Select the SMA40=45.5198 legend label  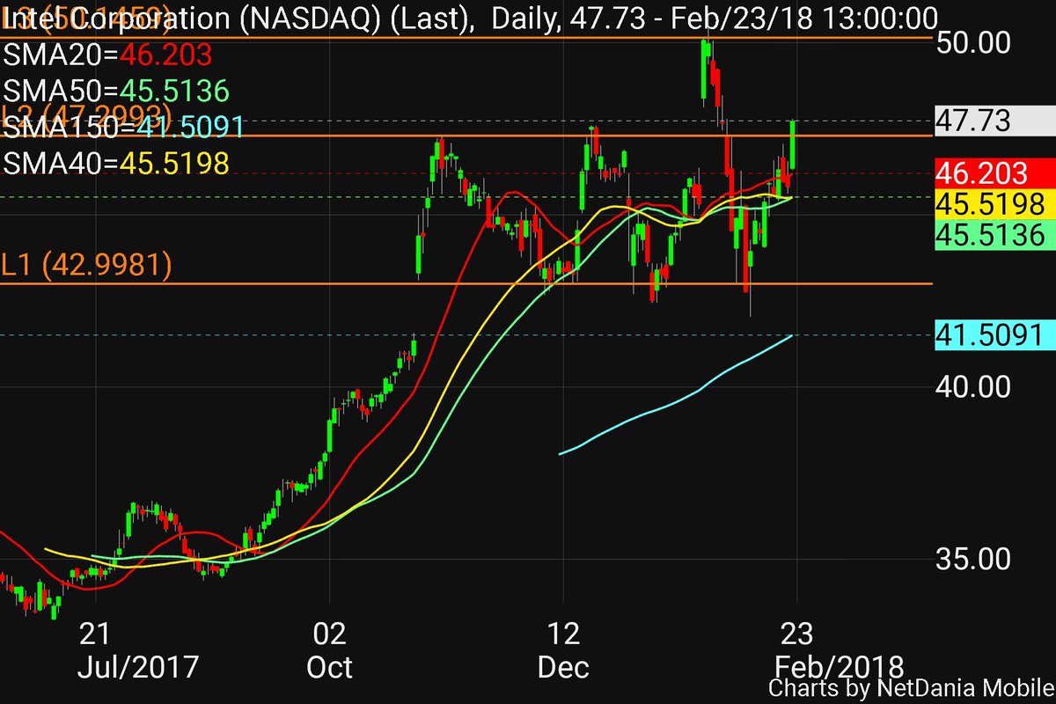tap(116, 164)
